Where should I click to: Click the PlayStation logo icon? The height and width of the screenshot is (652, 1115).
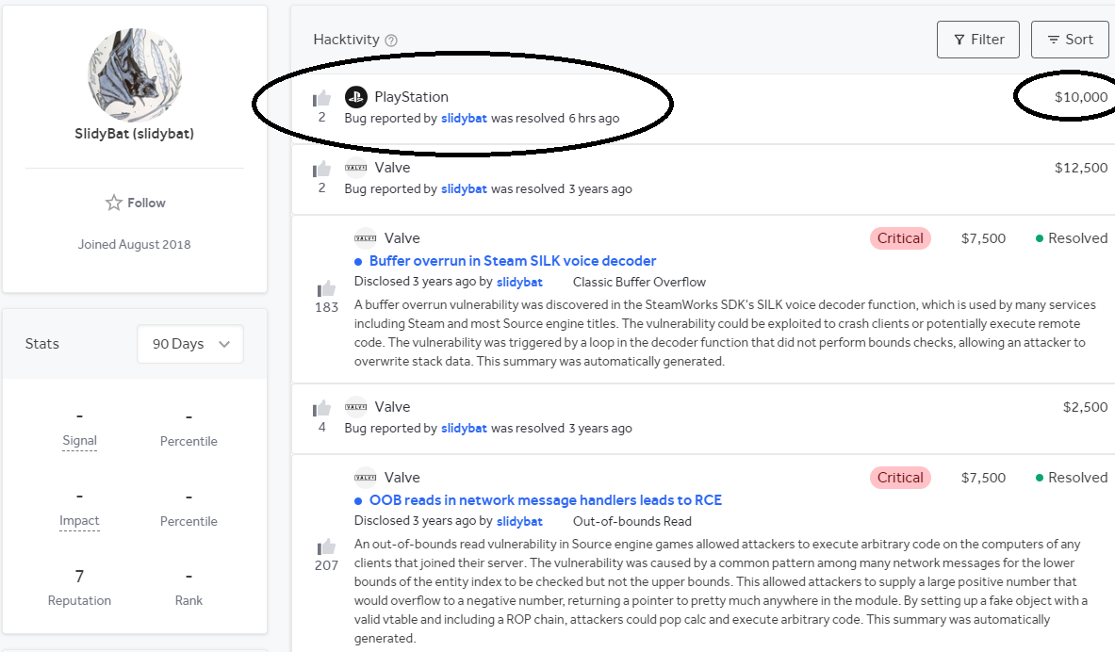pos(356,97)
